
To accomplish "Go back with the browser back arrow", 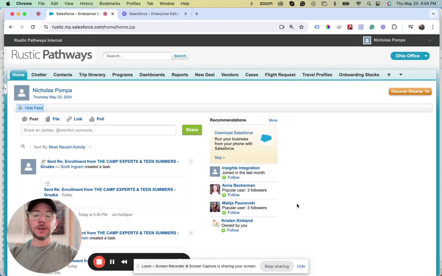I will (11, 27).
